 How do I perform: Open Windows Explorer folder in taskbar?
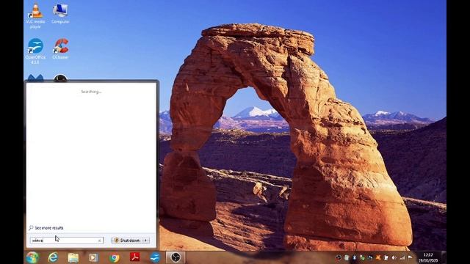pyautogui.click(x=73, y=257)
